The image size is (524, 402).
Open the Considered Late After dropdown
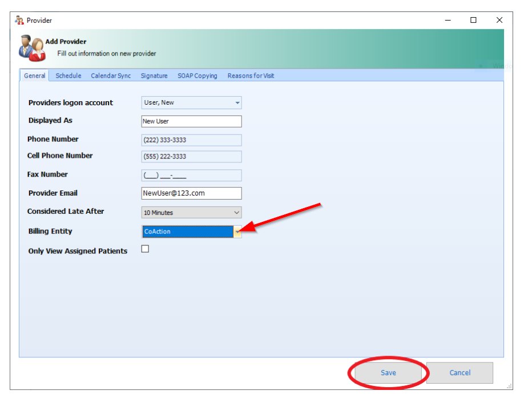pyautogui.click(x=237, y=213)
